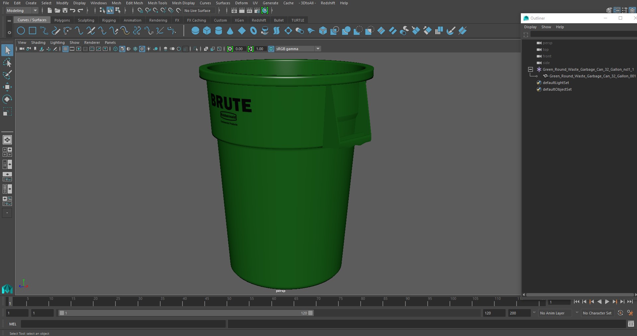Toggle the gamma control button
Screen dimensions: 637x336
(x=250, y=49)
